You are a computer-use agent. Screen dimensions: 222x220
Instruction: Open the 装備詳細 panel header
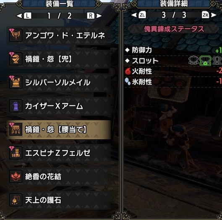[x=174, y=4]
